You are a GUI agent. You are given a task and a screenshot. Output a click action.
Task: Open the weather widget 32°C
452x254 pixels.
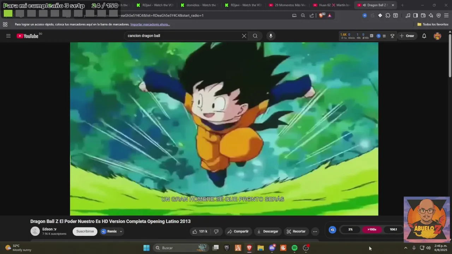(18, 248)
